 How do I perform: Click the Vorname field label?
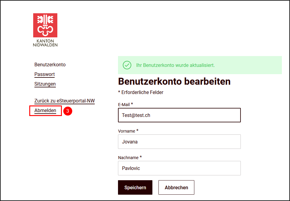point(128,131)
